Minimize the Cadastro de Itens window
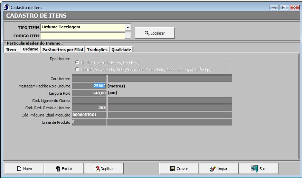The width and height of the screenshot is (302, 178). point(275,7)
